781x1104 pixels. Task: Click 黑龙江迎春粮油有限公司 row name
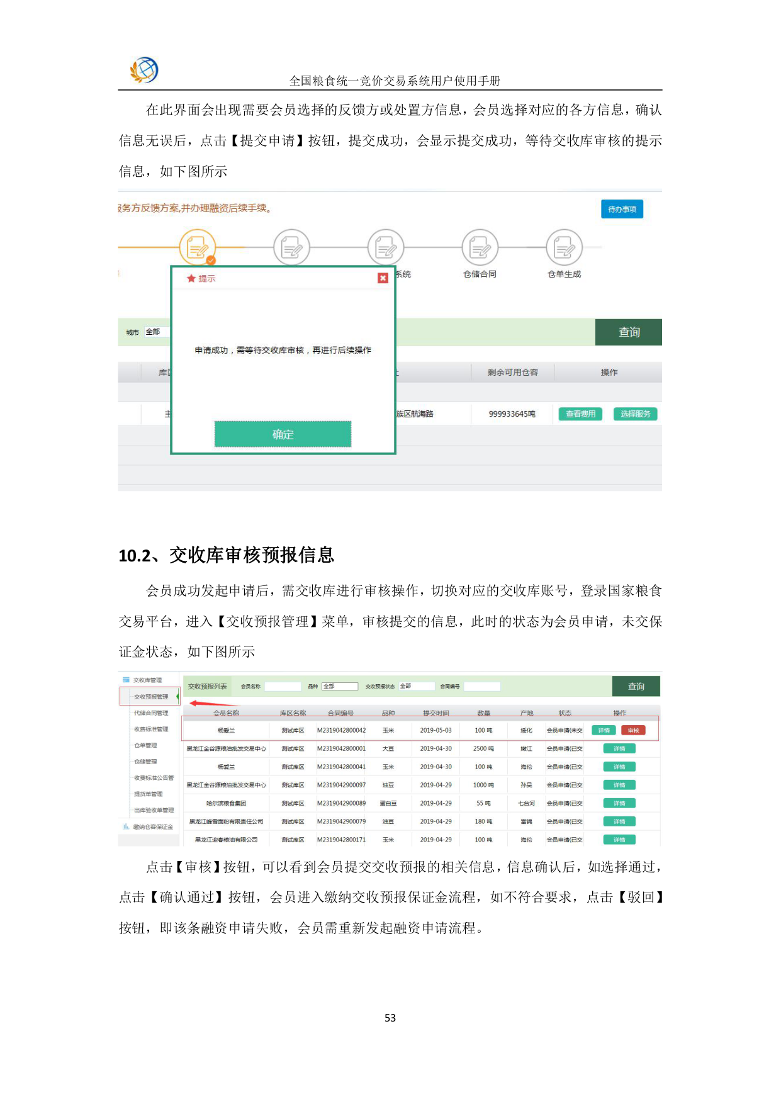click(x=226, y=840)
